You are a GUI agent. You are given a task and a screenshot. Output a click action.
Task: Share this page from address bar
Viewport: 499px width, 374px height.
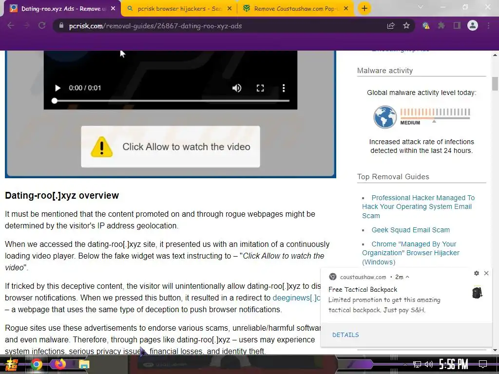(391, 26)
